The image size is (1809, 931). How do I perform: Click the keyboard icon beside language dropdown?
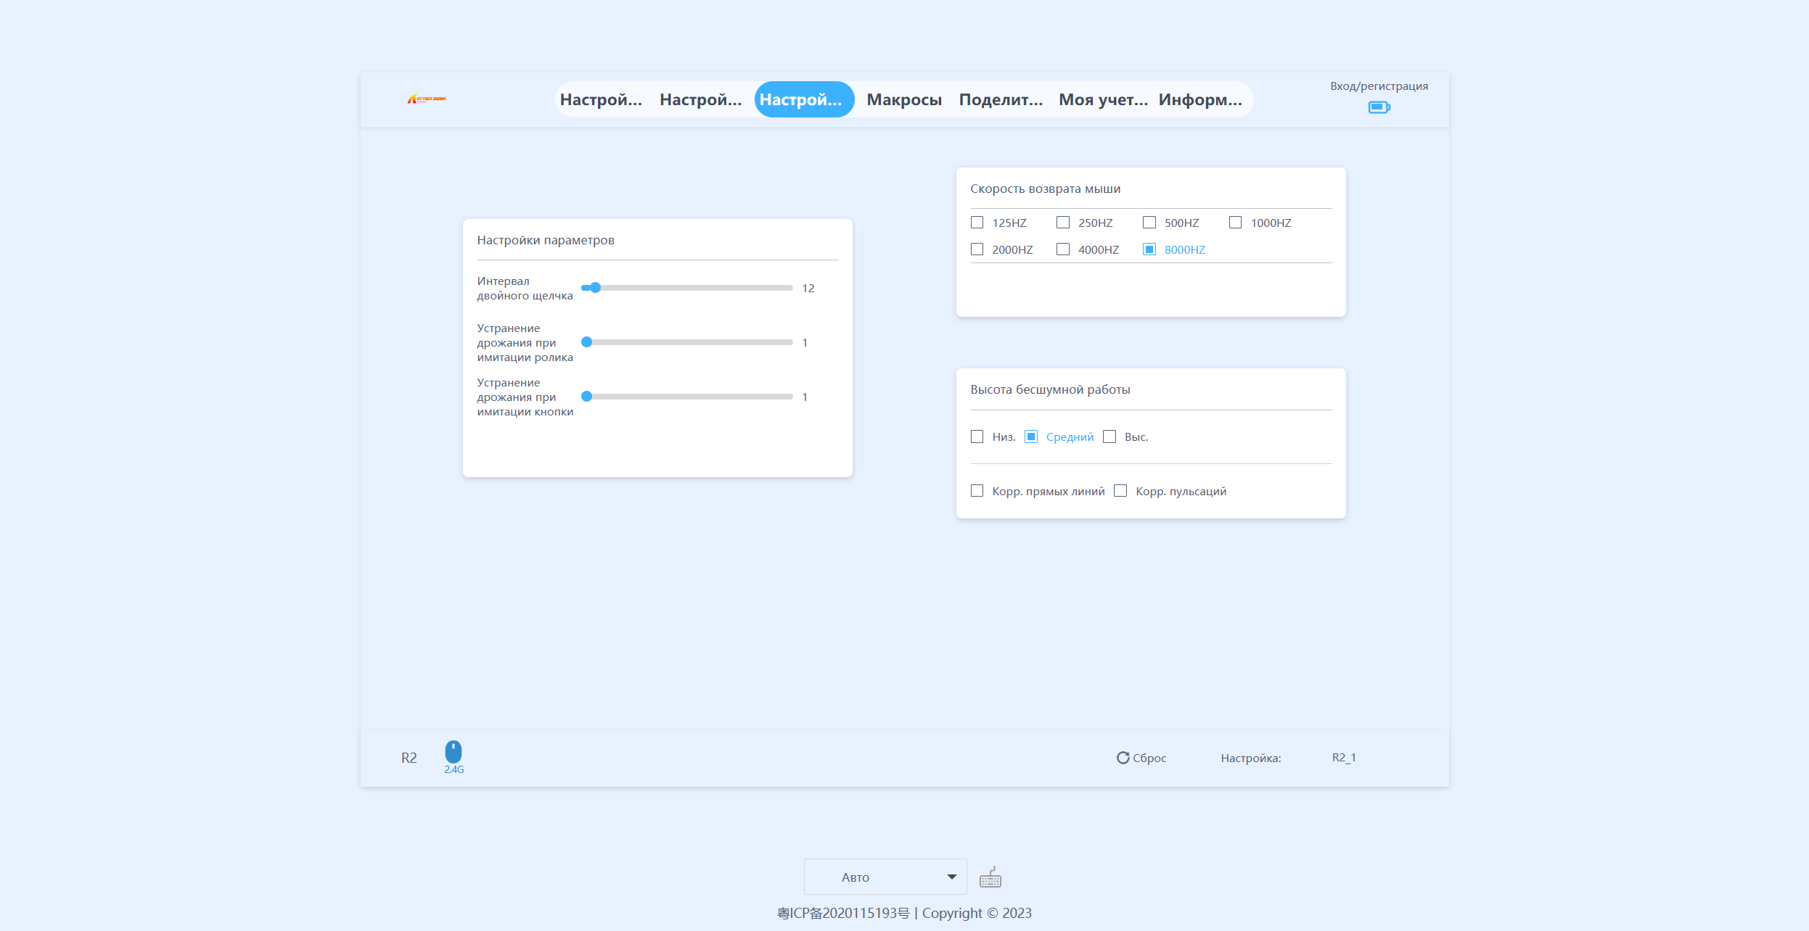click(x=990, y=877)
